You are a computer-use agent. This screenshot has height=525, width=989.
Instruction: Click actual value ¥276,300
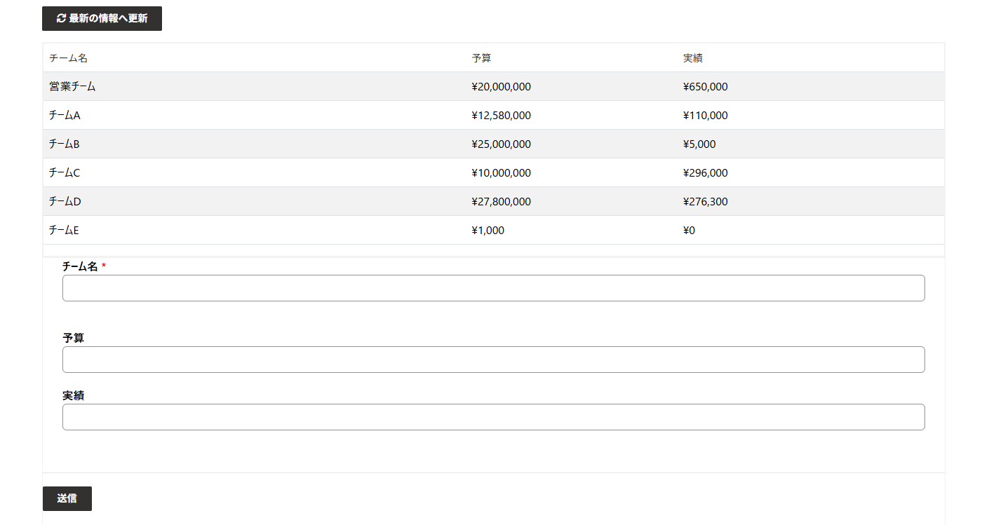[x=706, y=202]
